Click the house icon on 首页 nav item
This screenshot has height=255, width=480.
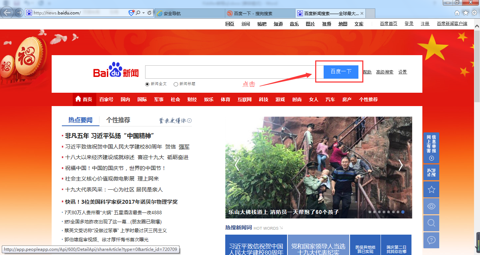click(x=78, y=99)
